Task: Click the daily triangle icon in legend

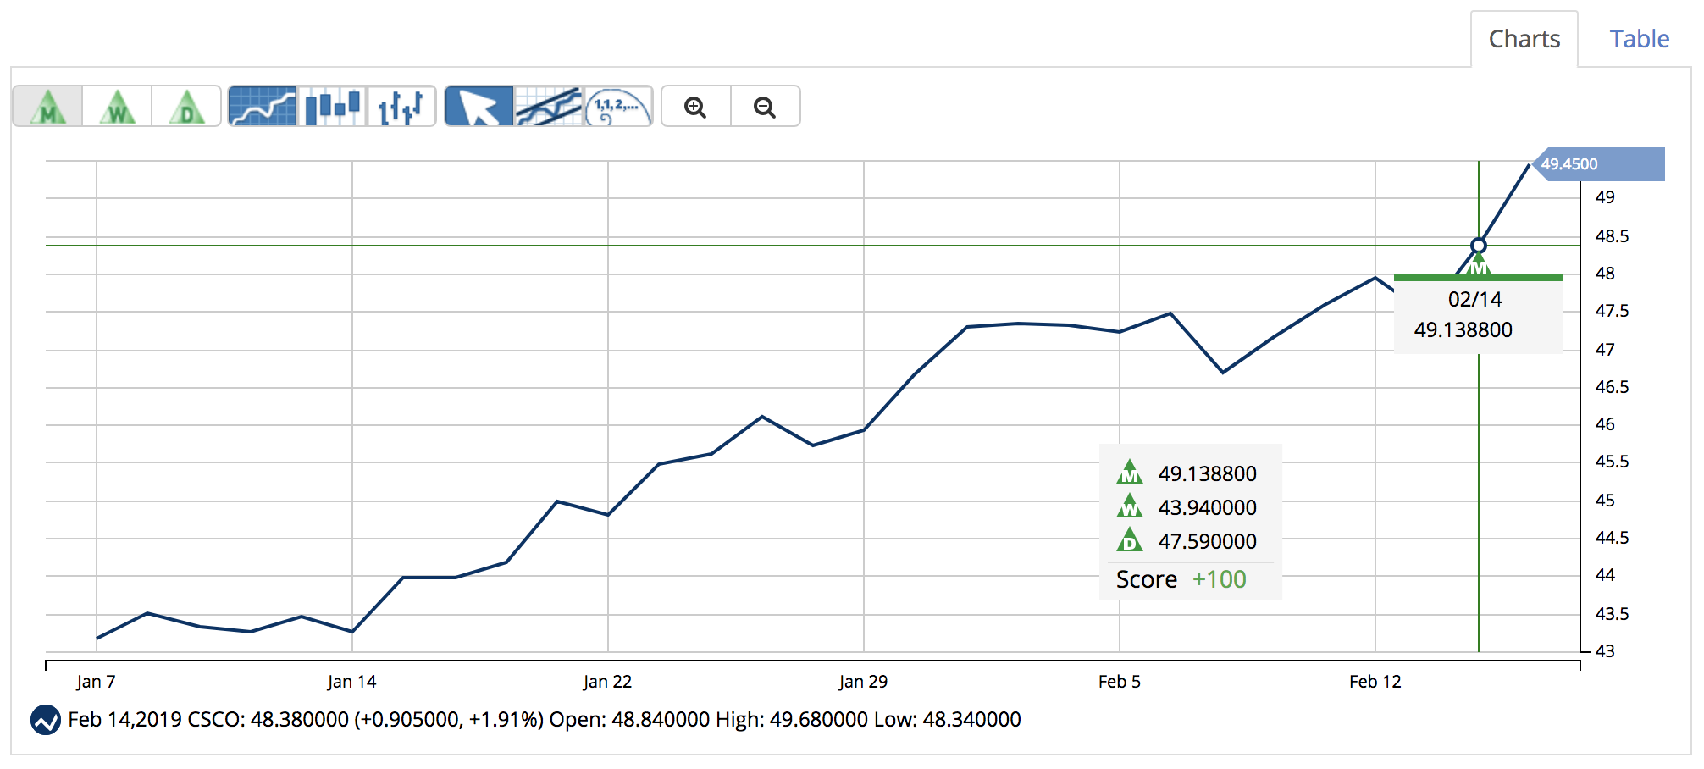Action: point(1130,539)
